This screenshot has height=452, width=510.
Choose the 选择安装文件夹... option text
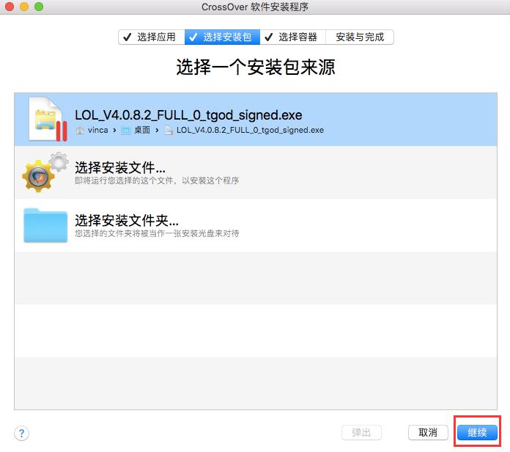(x=127, y=220)
